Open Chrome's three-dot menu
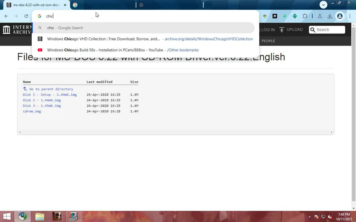The width and height of the screenshot is (356, 222). pos(350,16)
